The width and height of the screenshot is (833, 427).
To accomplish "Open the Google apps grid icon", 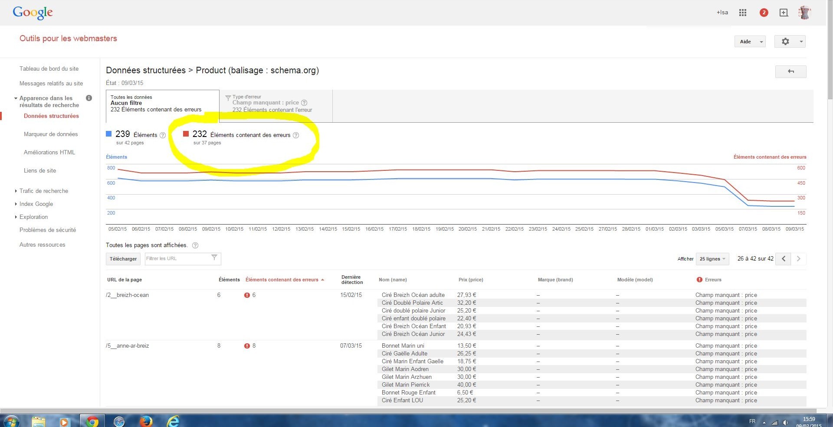I will point(743,13).
